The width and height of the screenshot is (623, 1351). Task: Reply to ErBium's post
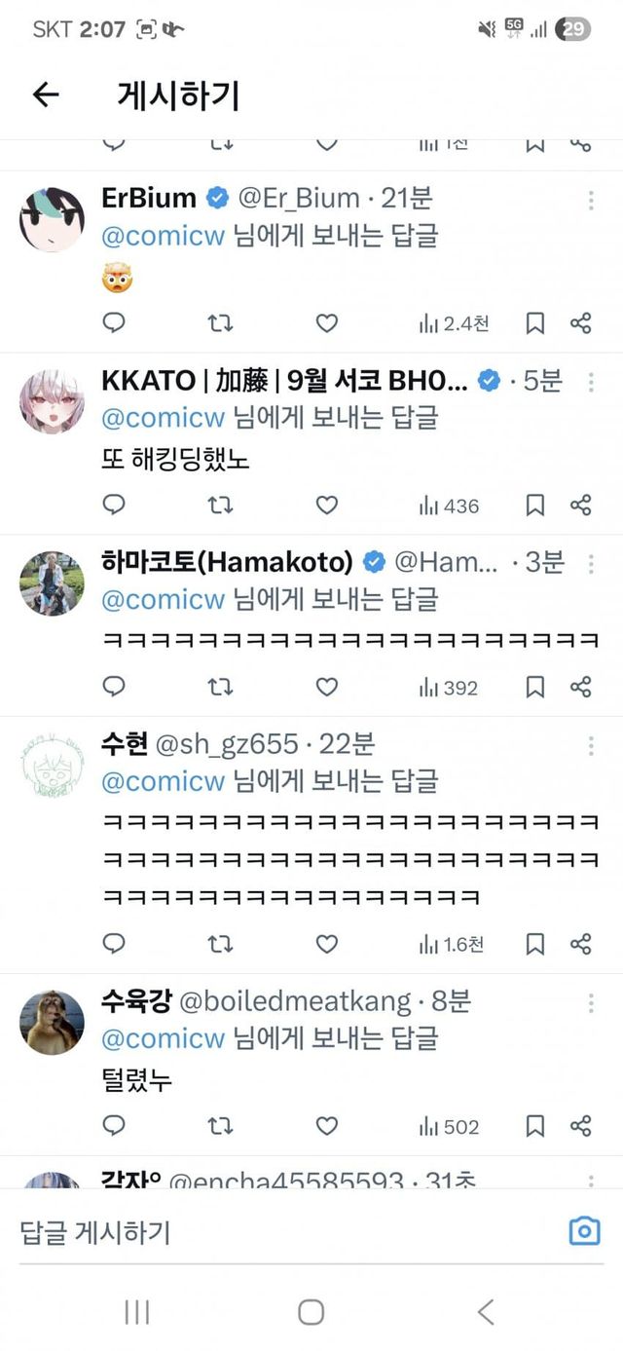[114, 323]
